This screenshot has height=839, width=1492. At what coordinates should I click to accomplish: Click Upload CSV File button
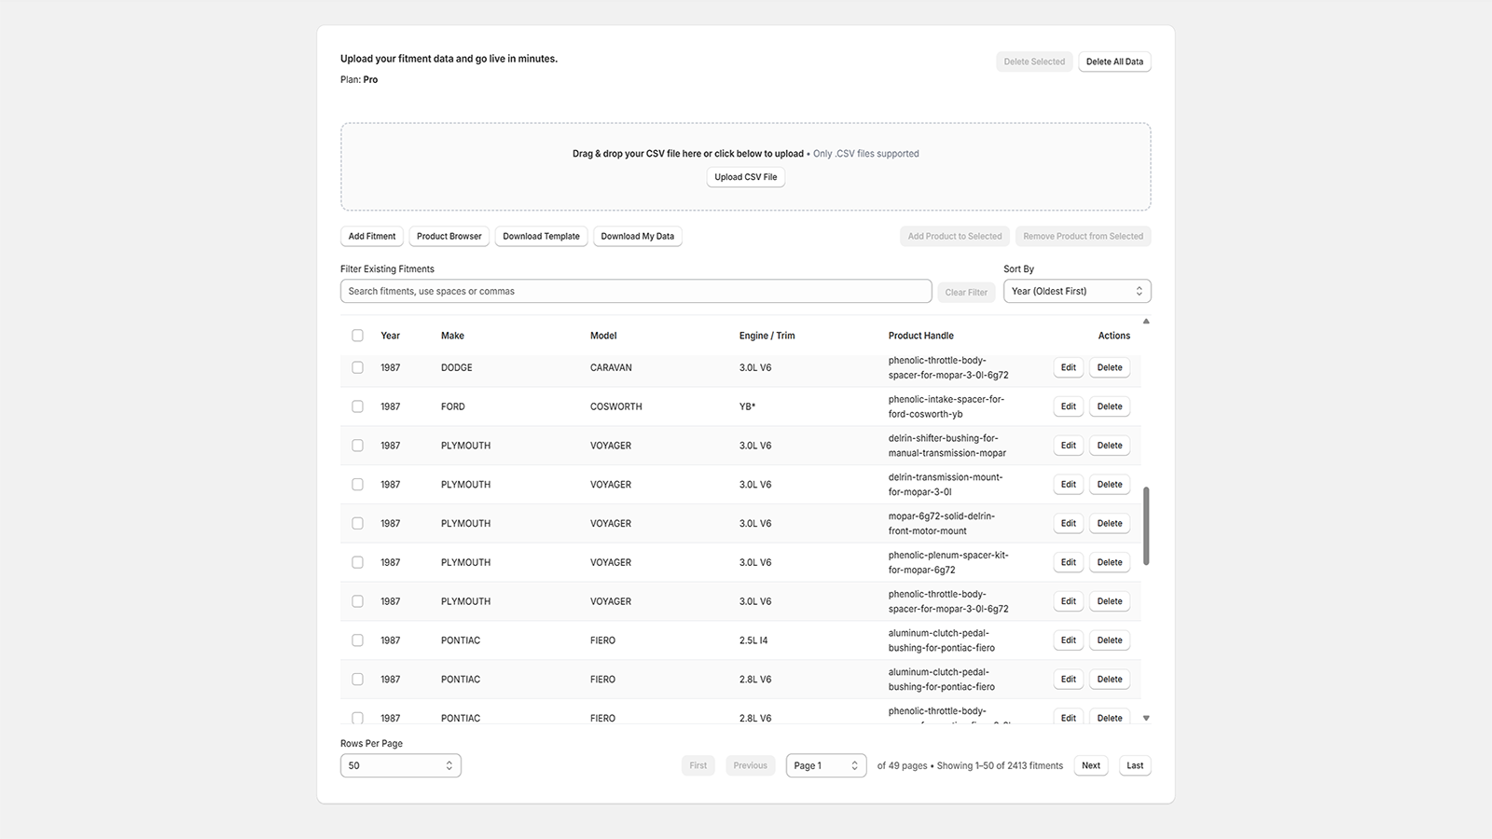pos(746,177)
